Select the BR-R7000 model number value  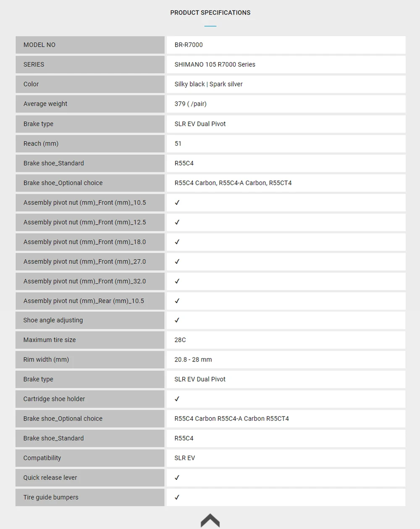(x=189, y=45)
